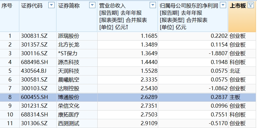Select stock code 688314.SH

(x=34, y=114)
